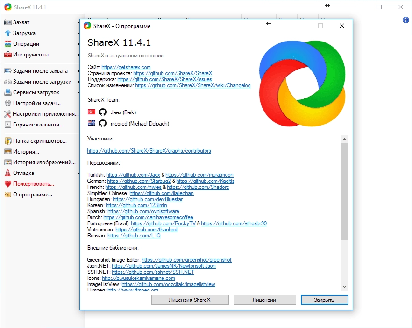Click the Горячие клавиши keyboard icon
412x328 pixels.
(x=8, y=125)
